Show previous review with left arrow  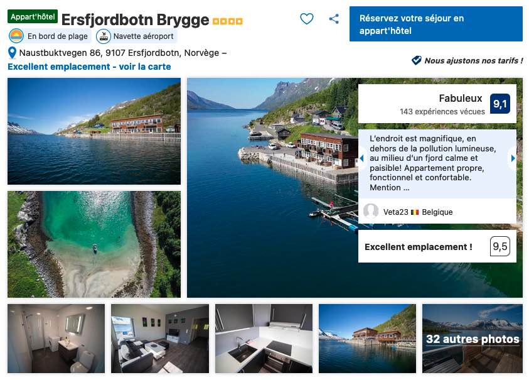point(361,158)
